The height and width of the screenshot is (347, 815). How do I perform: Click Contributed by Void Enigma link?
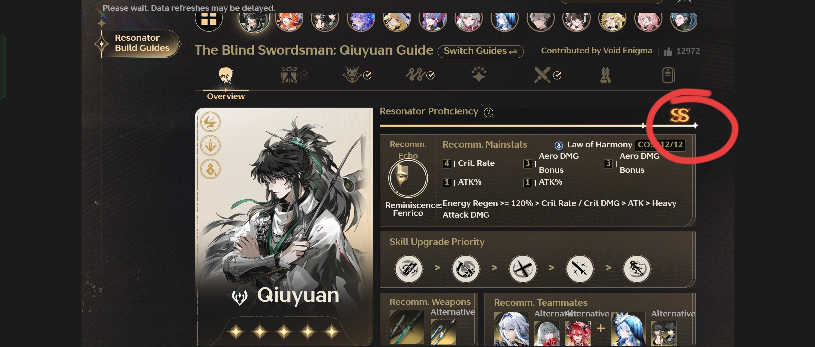(597, 51)
